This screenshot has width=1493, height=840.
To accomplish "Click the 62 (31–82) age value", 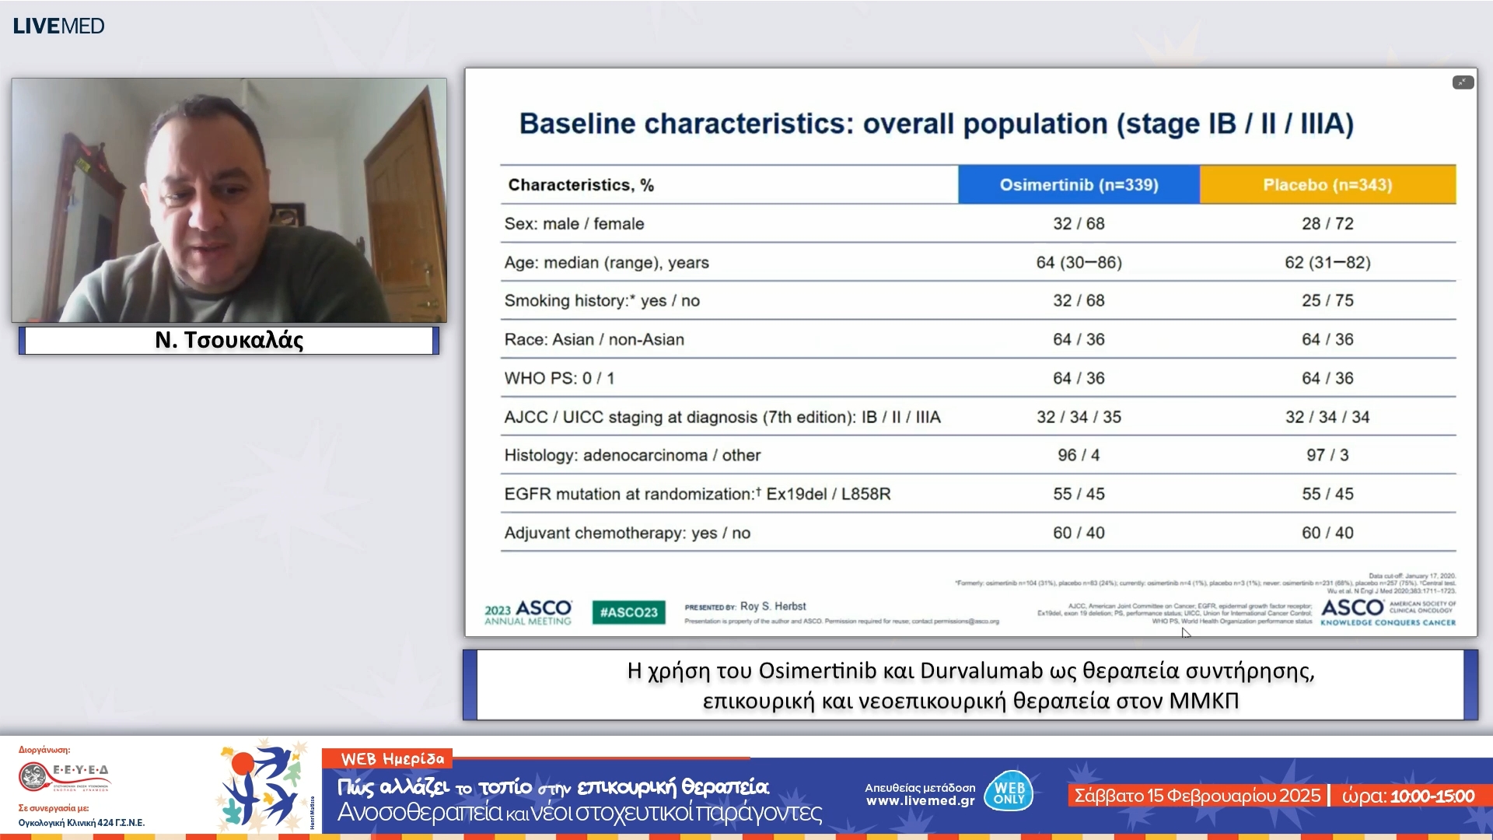I will [x=1327, y=263].
